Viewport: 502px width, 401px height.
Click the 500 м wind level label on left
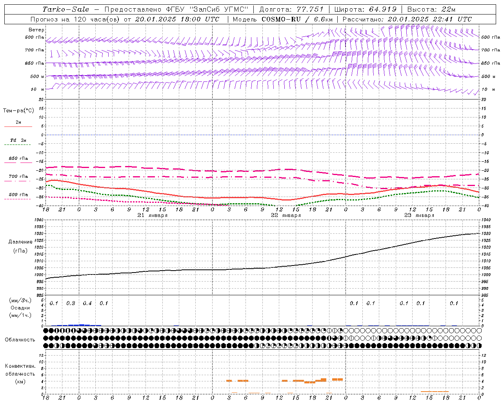click(37, 76)
